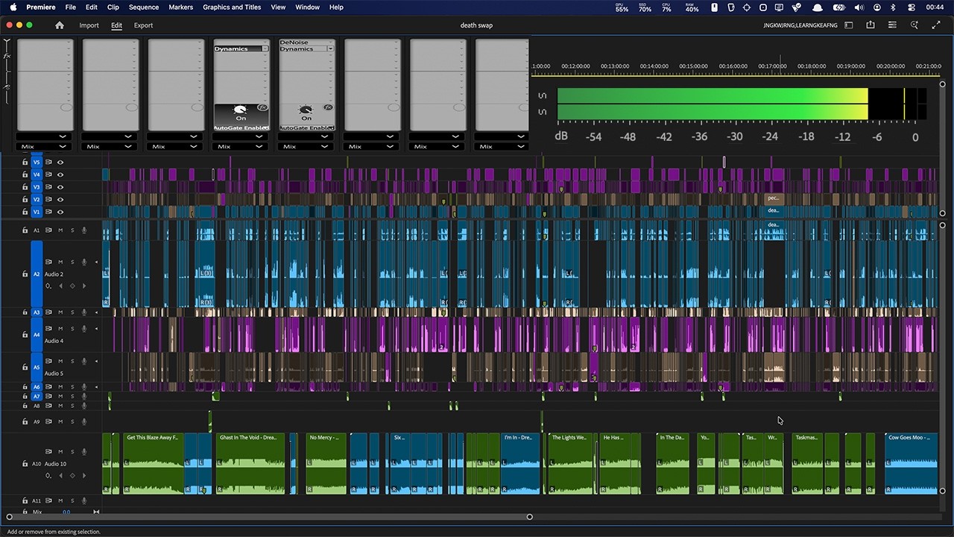Open macOS Control Center icon

pyautogui.click(x=912, y=7)
